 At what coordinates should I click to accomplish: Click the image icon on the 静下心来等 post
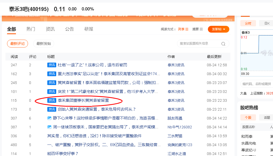[x=49, y=118]
